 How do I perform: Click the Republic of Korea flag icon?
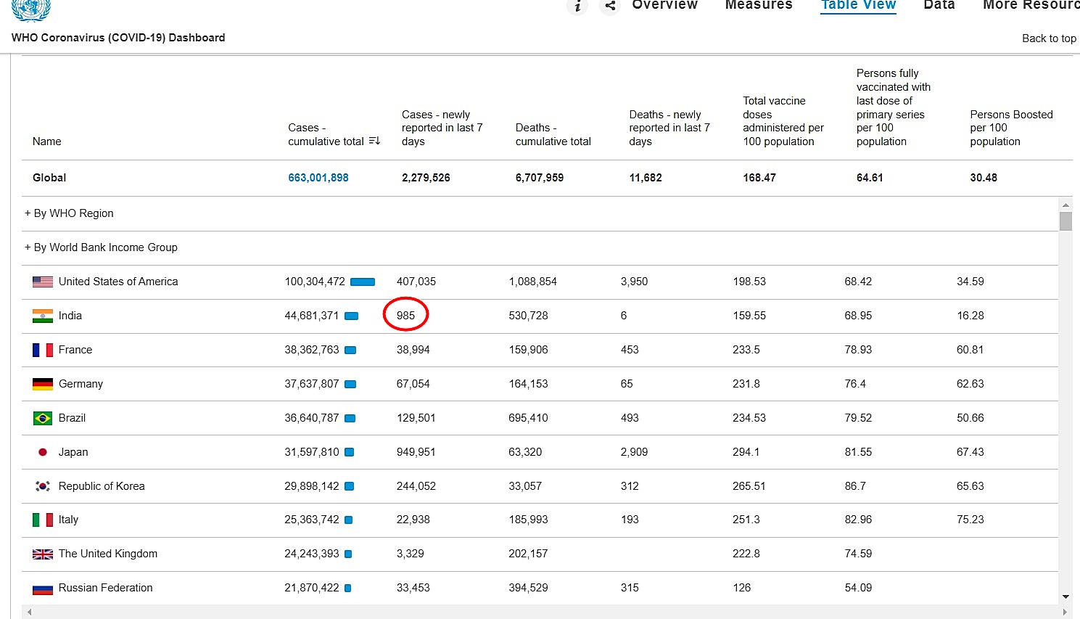pos(43,486)
